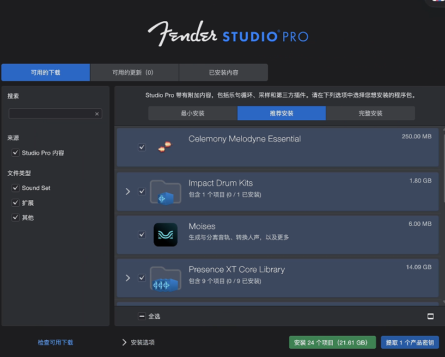Click 包含 9 个项目 (0 / 9 已安装) text
Screen dimensions: 445x357
click(x=225, y=281)
